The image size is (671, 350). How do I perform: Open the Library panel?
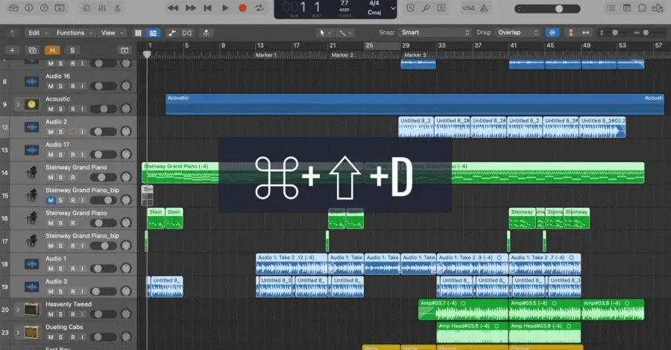pos(13,7)
